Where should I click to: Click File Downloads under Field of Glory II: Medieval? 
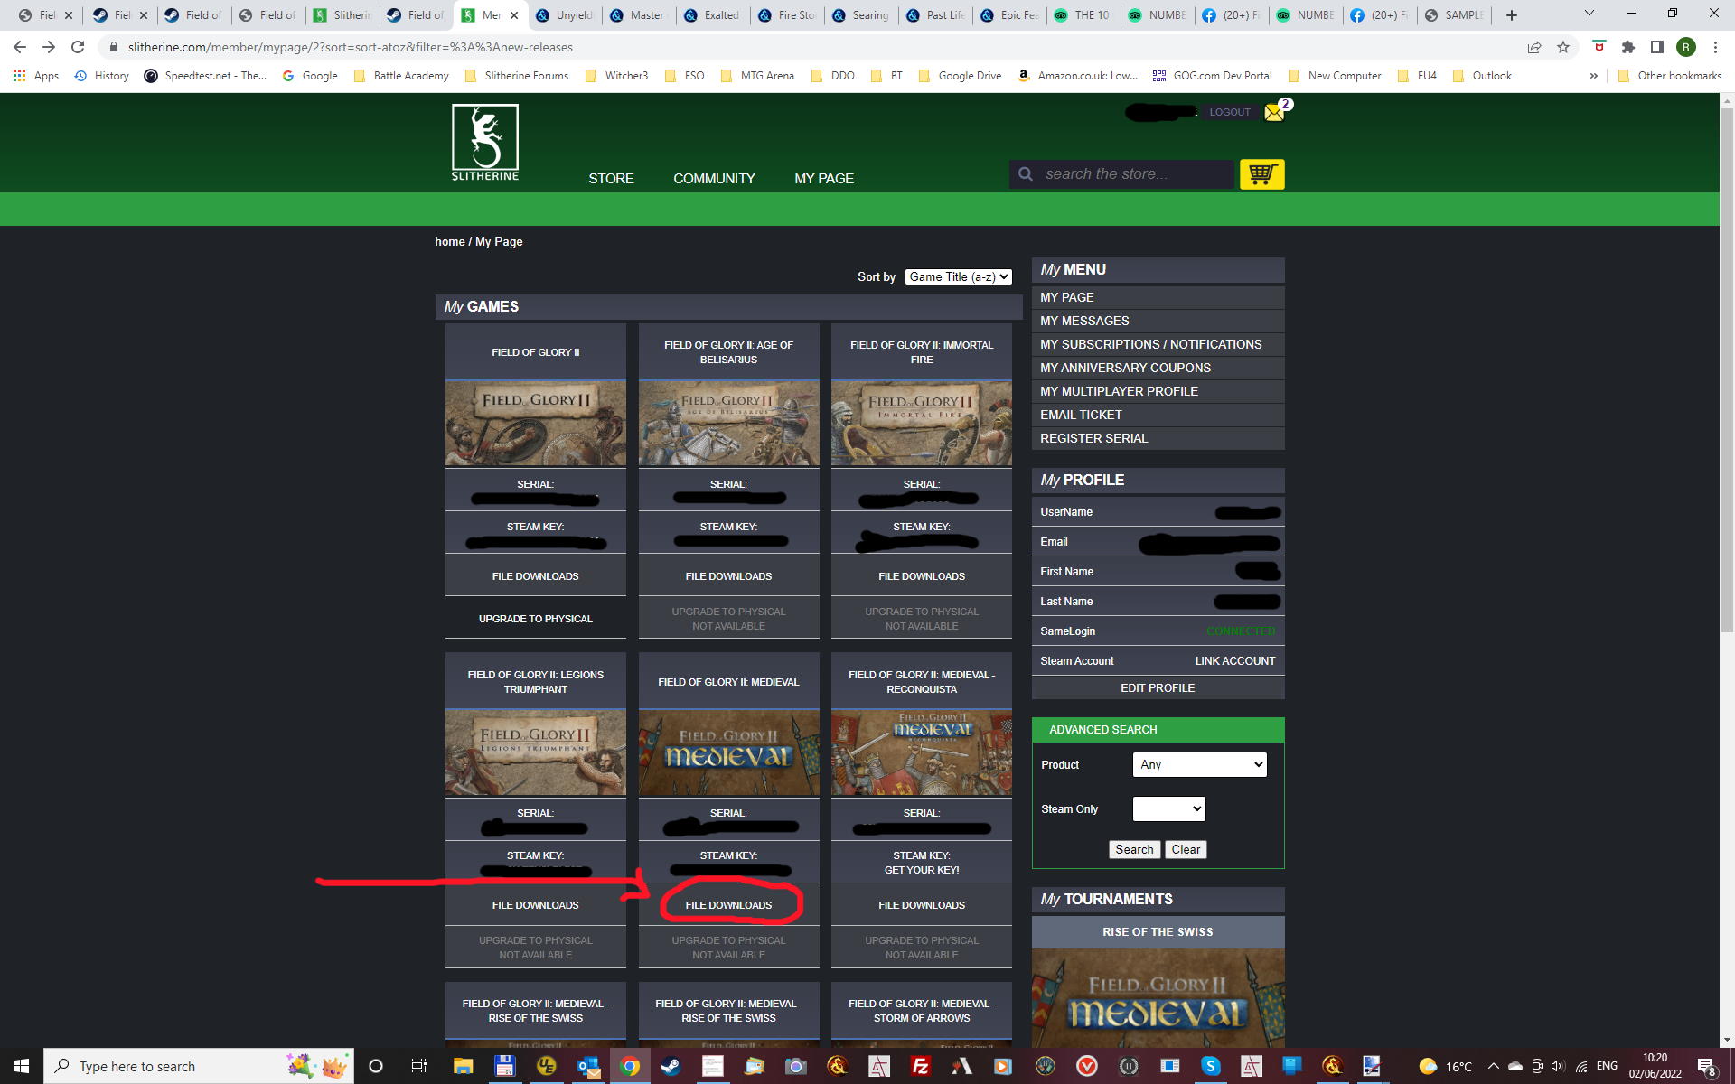(728, 905)
